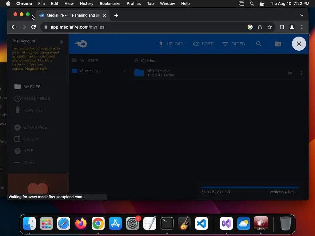Reload the page in Chrome
This screenshot has width=315, height=236.
point(34,27)
